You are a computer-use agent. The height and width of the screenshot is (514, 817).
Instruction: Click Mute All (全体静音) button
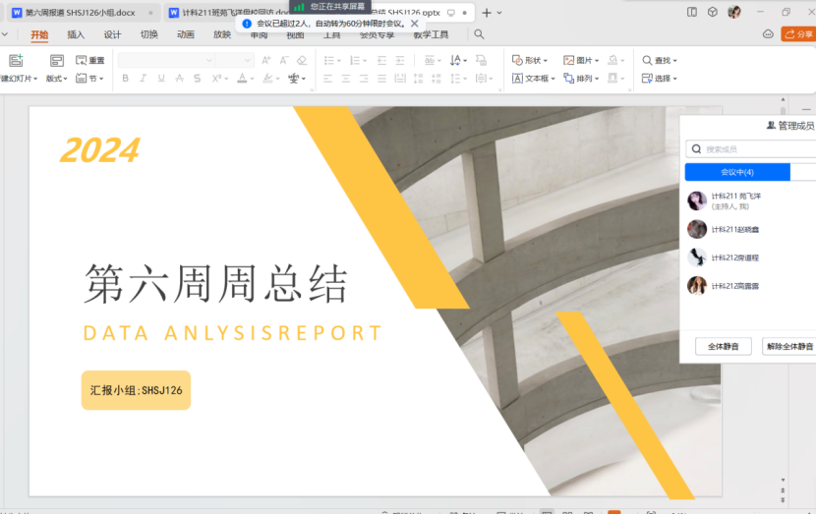[x=724, y=347]
